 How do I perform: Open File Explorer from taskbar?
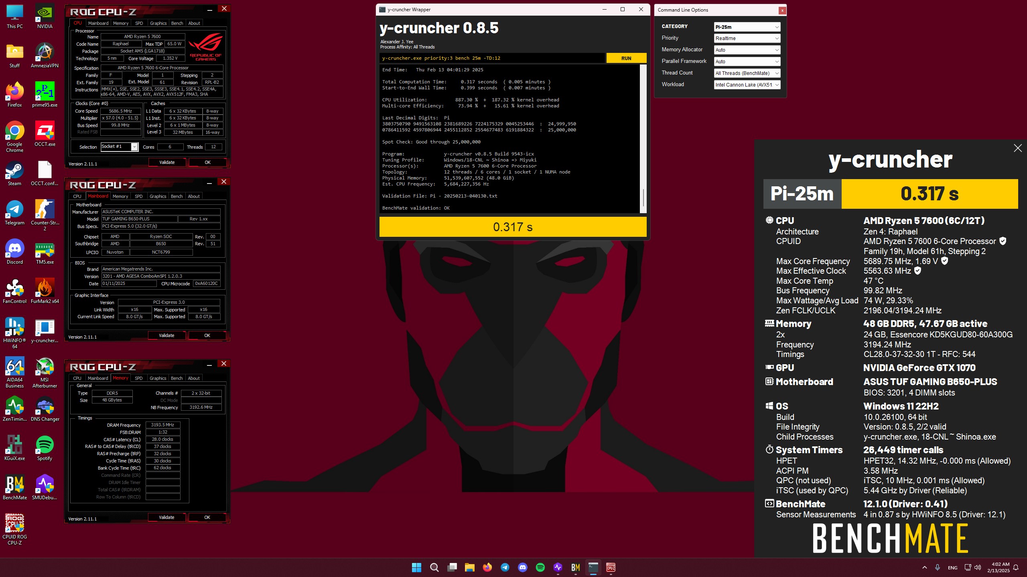pos(469,567)
